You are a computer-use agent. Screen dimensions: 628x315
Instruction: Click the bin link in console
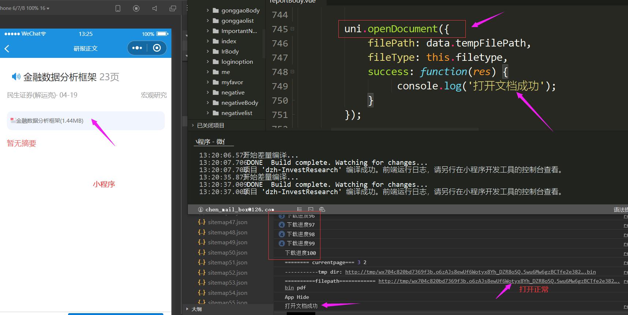pyautogui.click(x=289, y=288)
